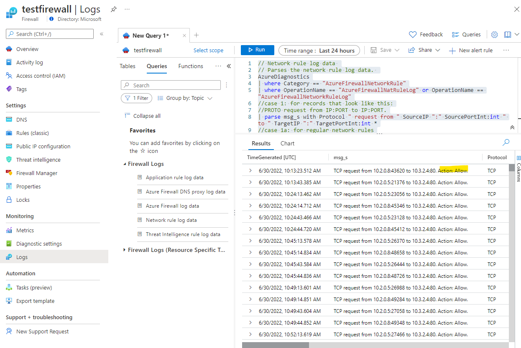Open DNS settings
Viewport: 521px width, 348px height.
(22, 119)
